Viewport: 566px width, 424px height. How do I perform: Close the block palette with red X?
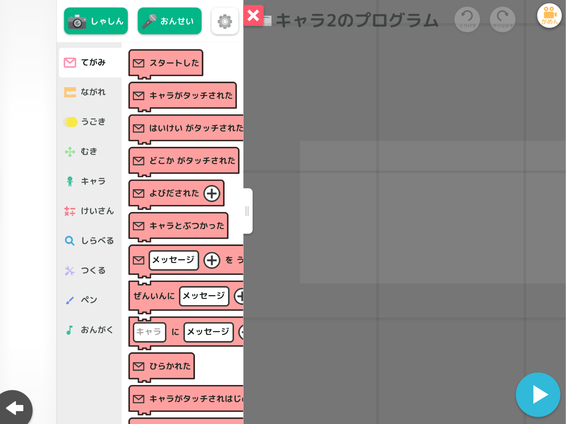click(x=253, y=15)
